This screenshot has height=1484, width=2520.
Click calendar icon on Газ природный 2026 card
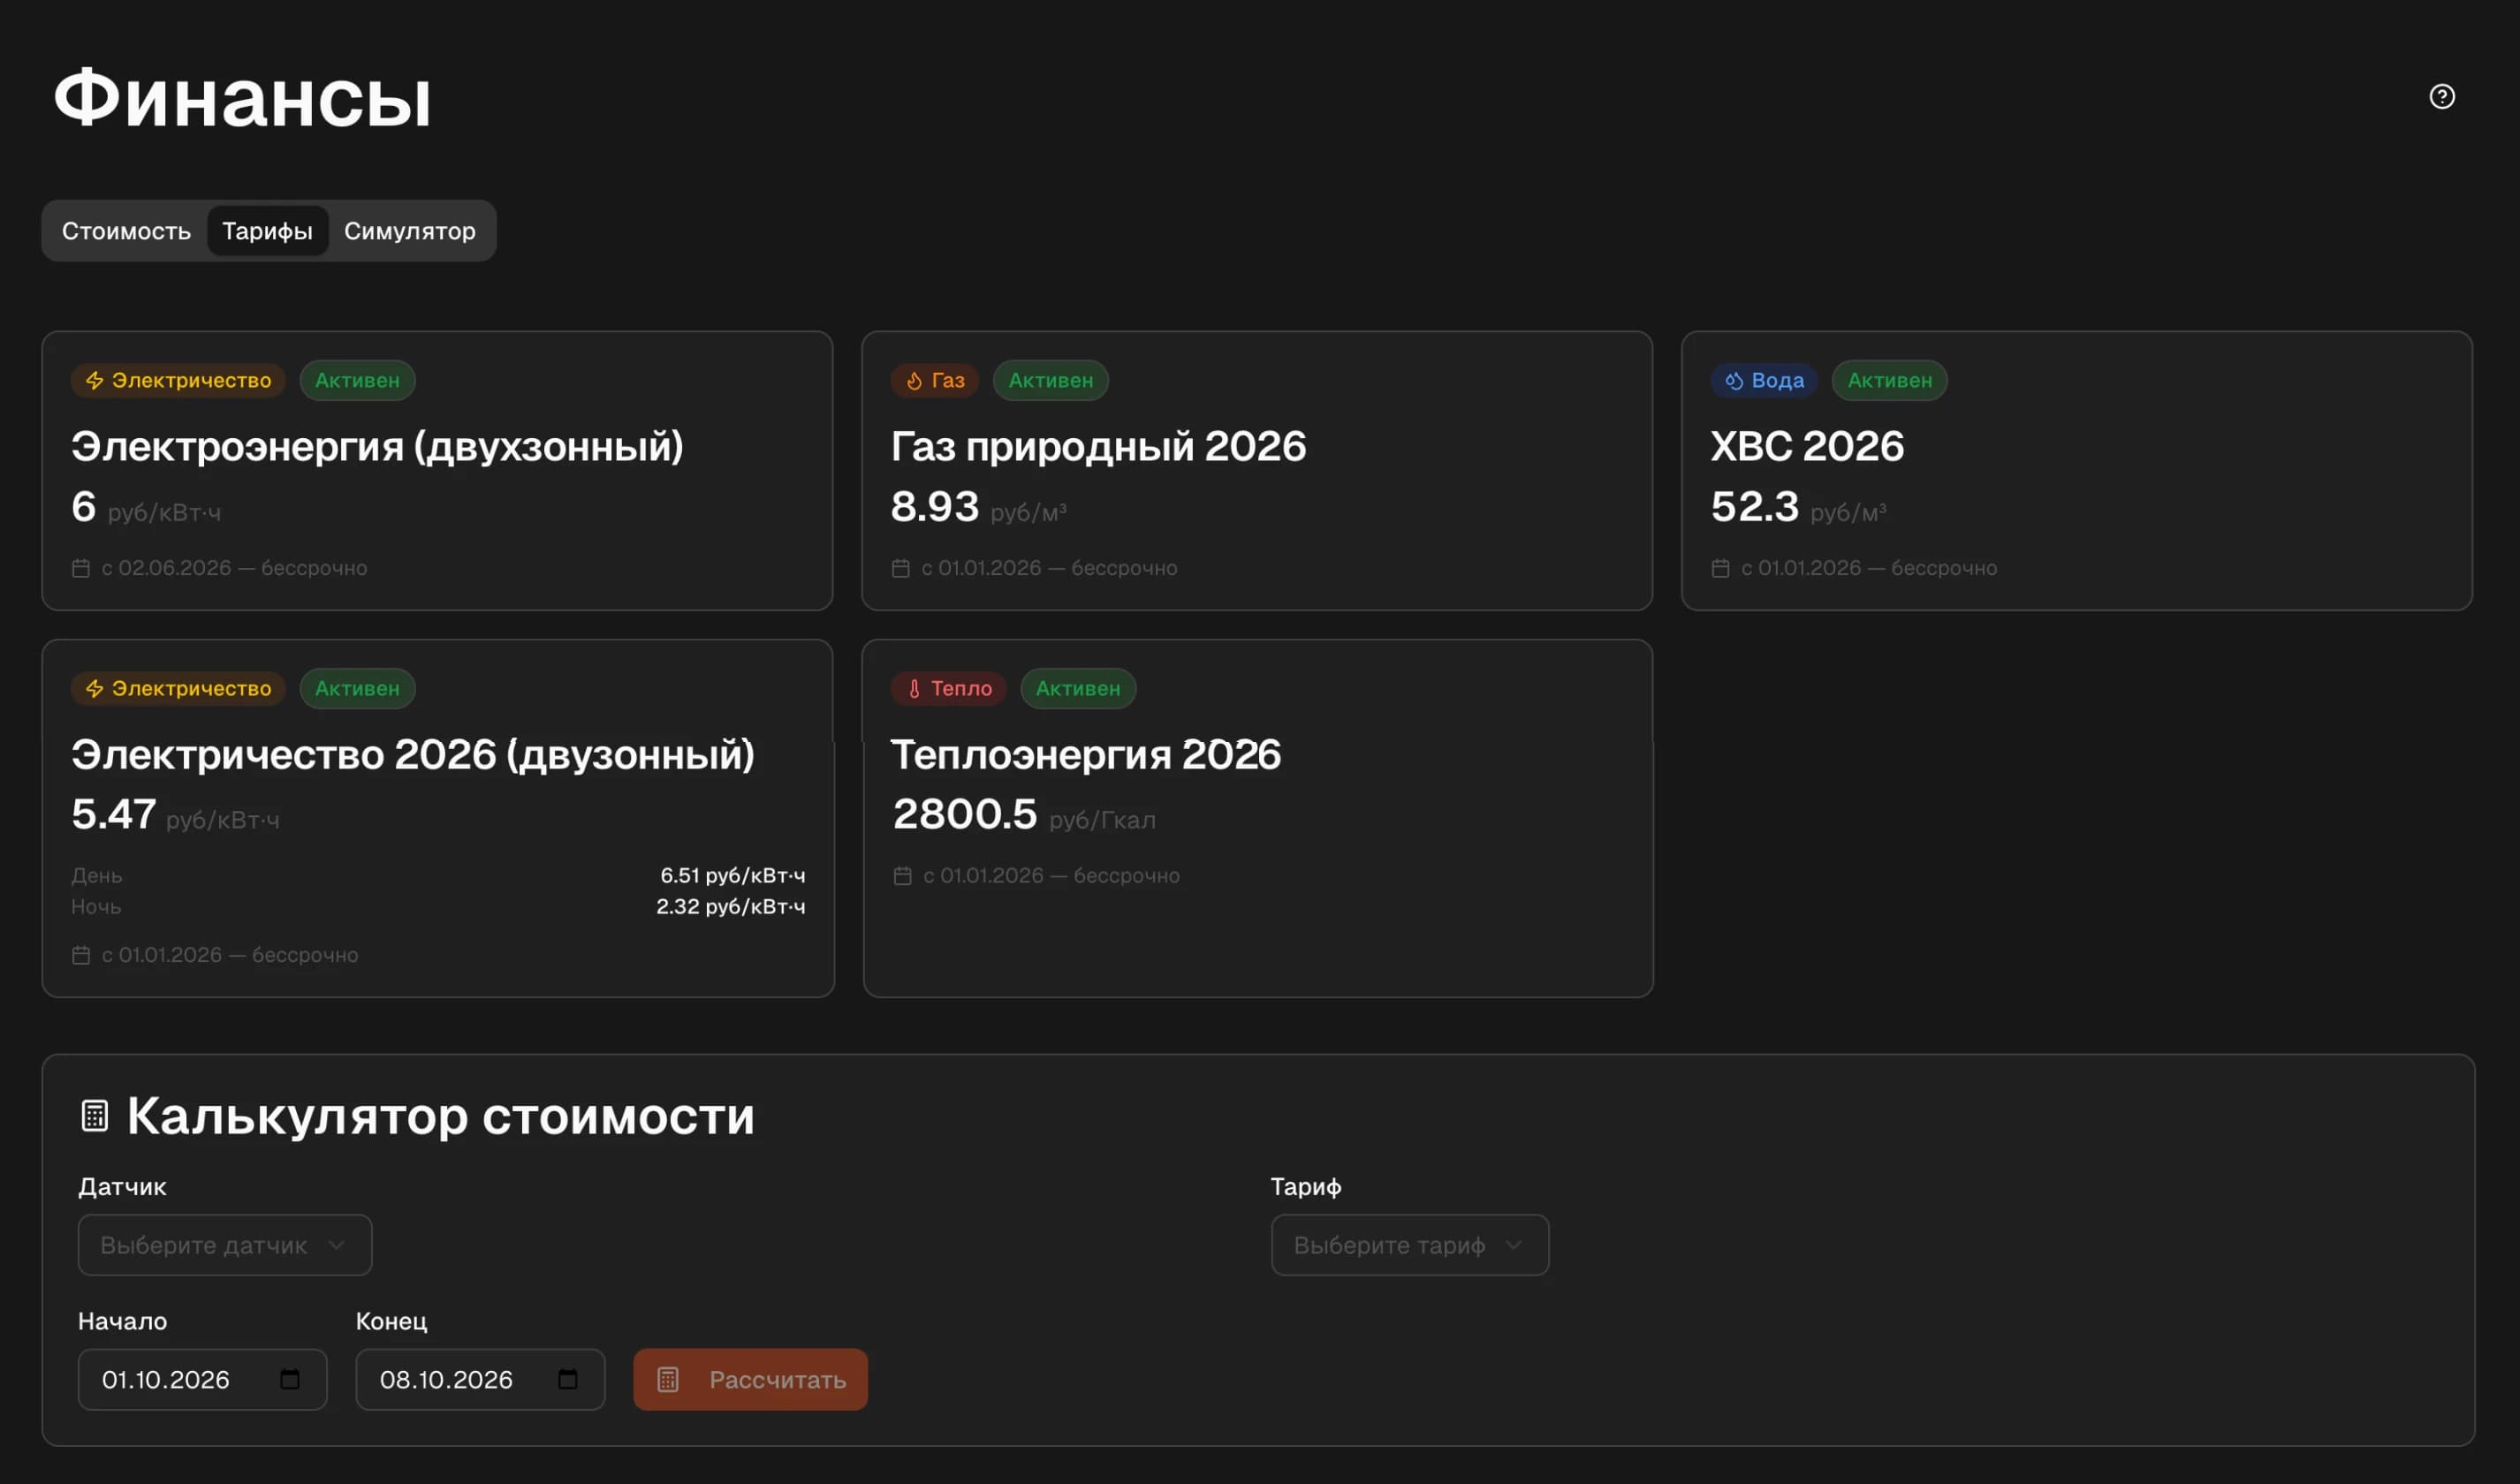click(x=900, y=568)
